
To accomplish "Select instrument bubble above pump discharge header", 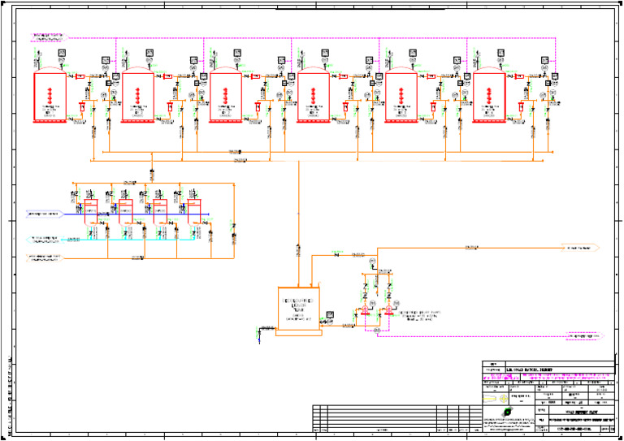I will [372, 261].
